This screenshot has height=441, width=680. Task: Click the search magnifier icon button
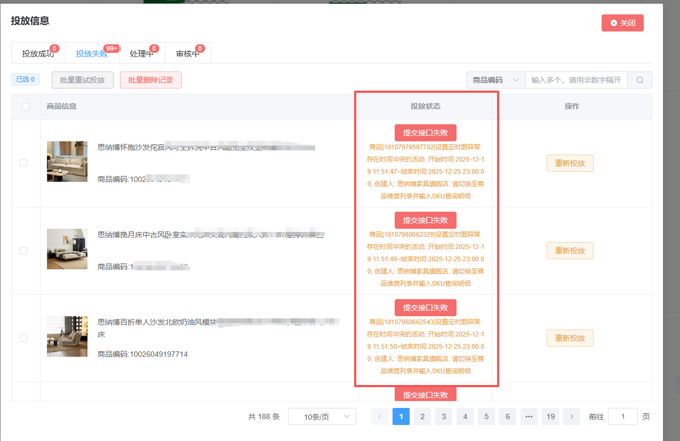[639, 80]
